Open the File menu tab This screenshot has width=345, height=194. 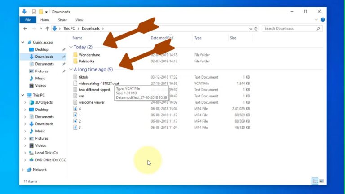click(x=27, y=20)
